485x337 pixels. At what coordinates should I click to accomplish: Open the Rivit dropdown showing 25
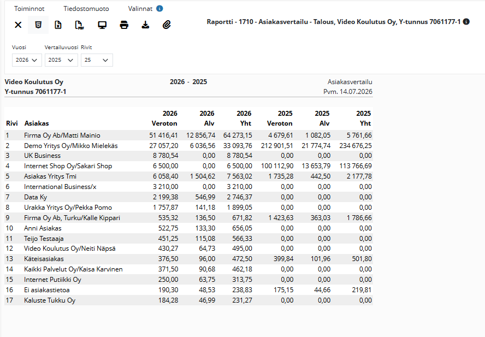point(97,60)
